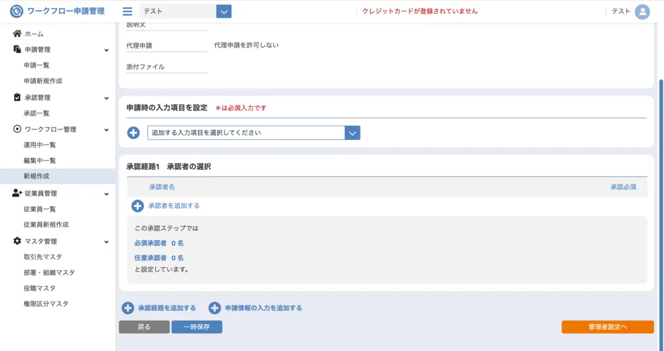Click the 承認者を追加する link
Image resolution: width=664 pixels, height=351 pixels.
[x=174, y=206]
